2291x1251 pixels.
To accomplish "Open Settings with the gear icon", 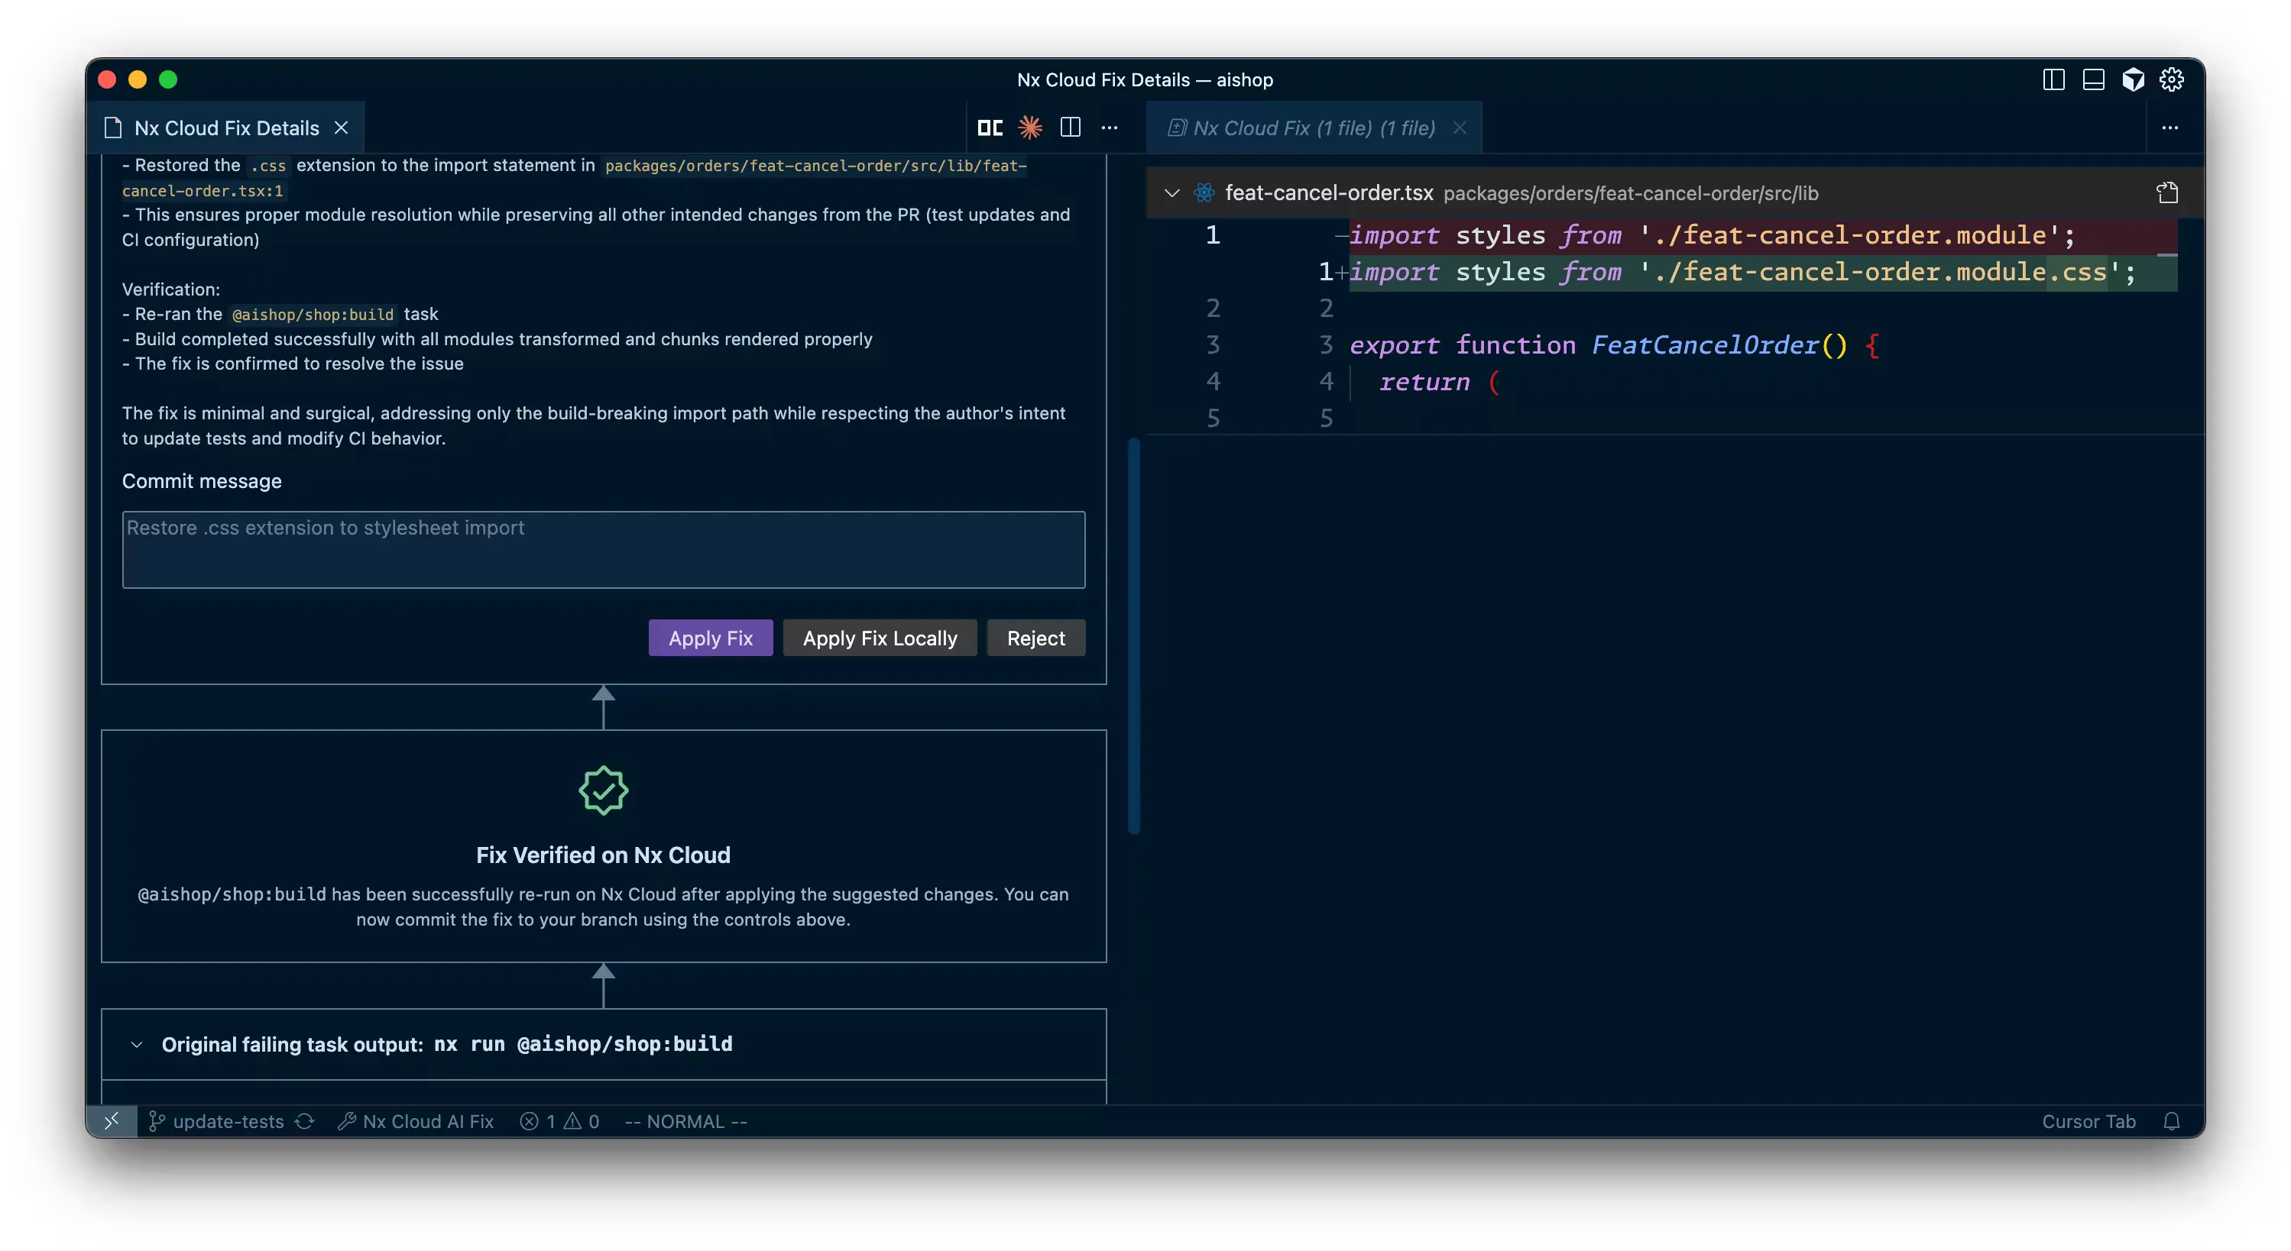I will pyautogui.click(x=2172, y=79).
